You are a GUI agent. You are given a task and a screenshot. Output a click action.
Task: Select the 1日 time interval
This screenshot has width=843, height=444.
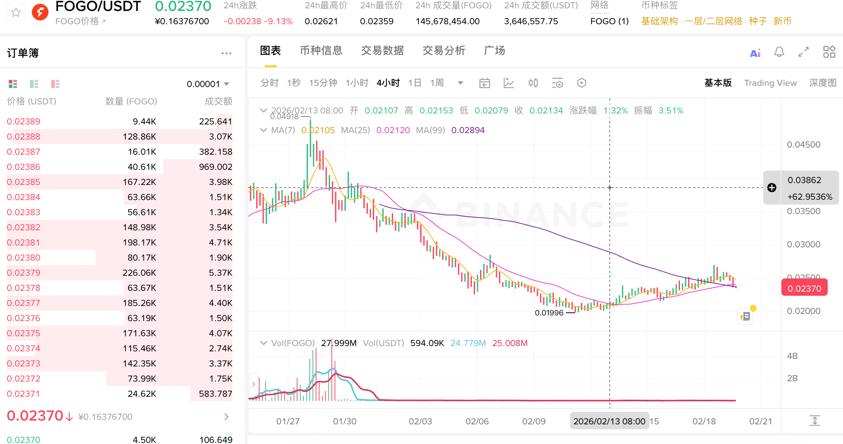click(x=414, y=83)
